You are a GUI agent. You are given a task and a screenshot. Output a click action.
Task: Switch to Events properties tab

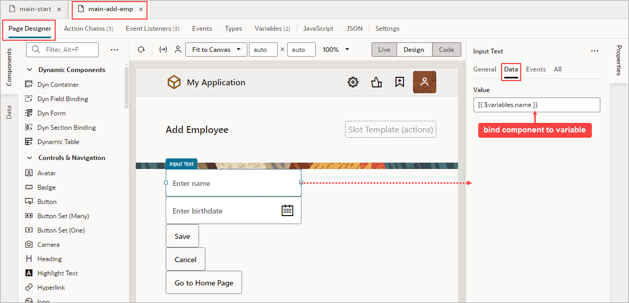[x=536, y=69]
